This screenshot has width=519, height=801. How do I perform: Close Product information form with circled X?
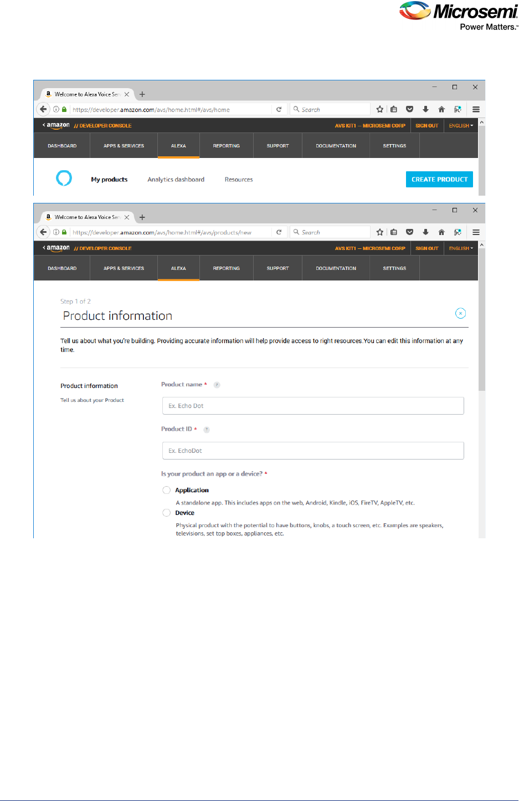460,313
